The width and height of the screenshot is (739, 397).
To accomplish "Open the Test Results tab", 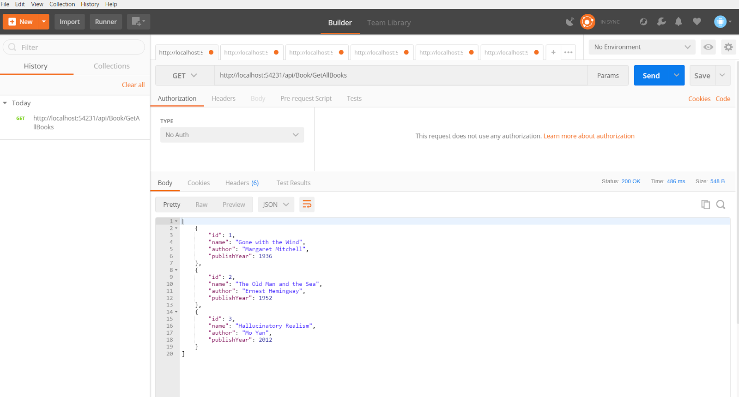I will click(293, 183).
